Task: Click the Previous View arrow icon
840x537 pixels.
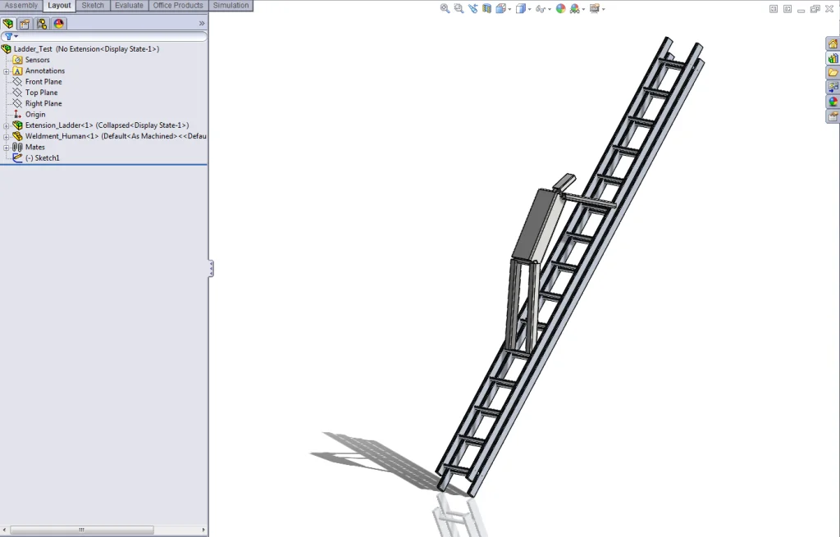Action: [472, 8]
